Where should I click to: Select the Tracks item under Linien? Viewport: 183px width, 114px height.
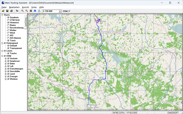coord(13,53)
